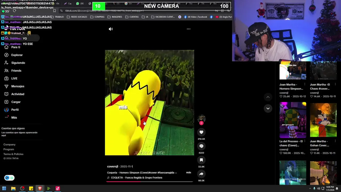Open options for the La del Proceso video
Image resolution: width=341 pixels, height=192 pixels.
(305, 141)
